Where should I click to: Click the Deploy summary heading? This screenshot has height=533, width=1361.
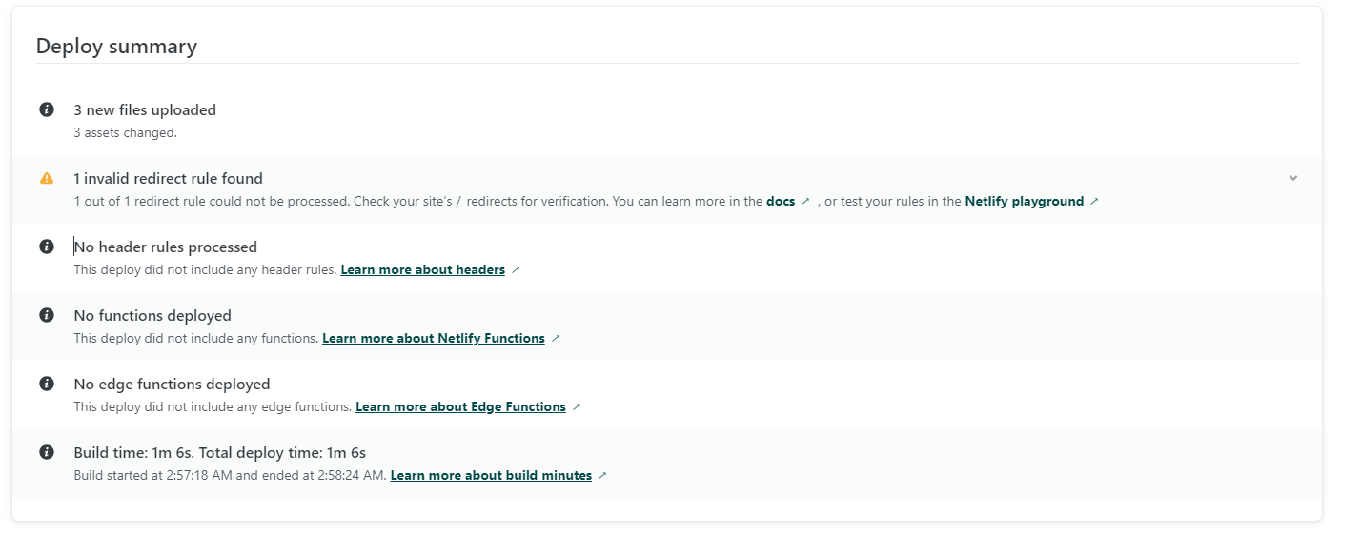point(116,46)
